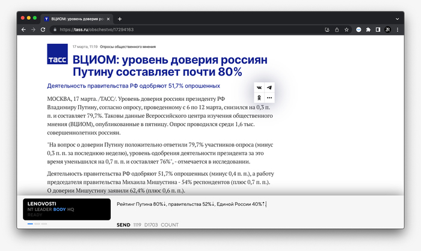
Task: Click paragraph starting МОСКВА, 17 марта
Action: tap(160, 115)
